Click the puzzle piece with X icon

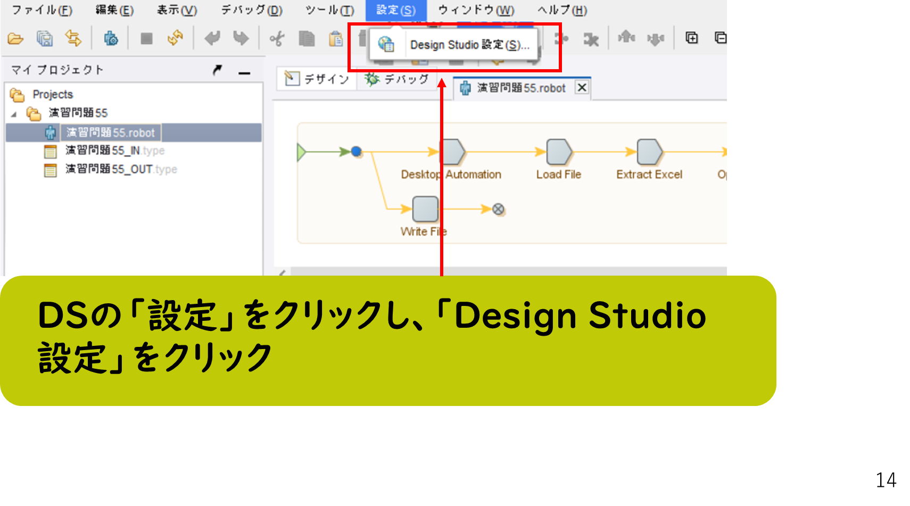tap(591, 39)
